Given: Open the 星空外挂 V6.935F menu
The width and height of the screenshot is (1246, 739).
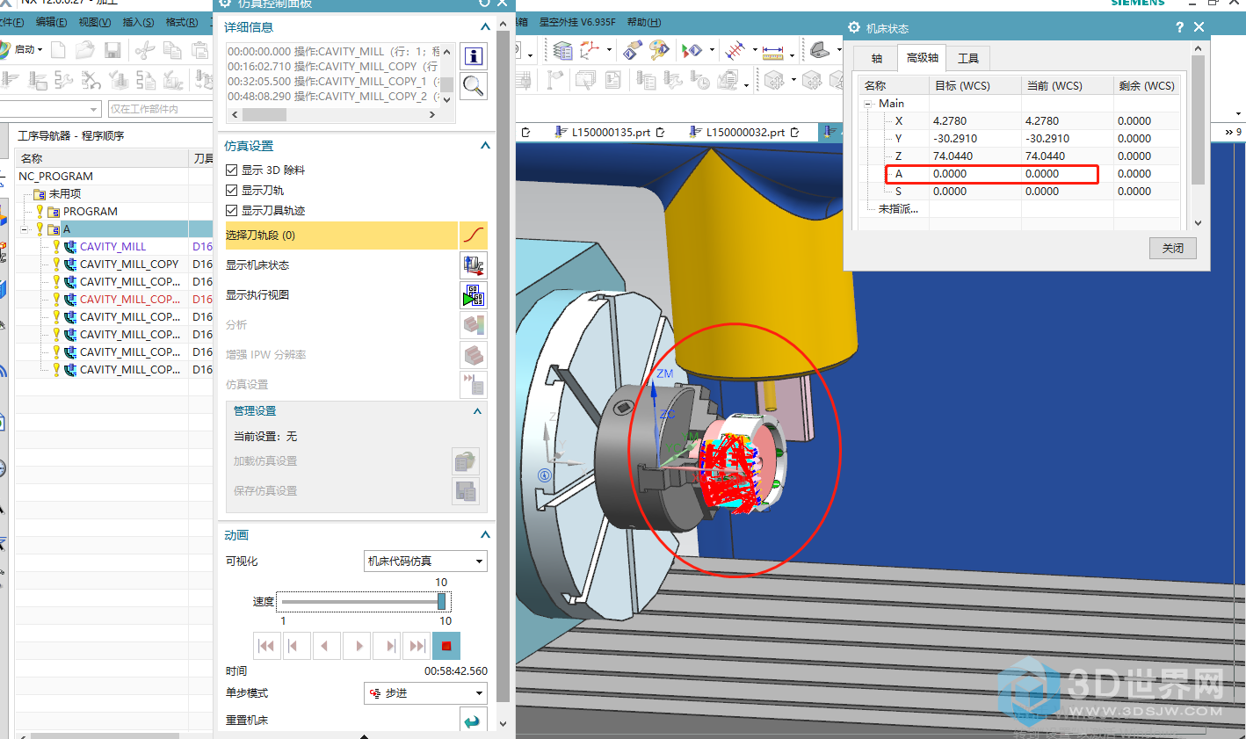Looking at the screenshot, I should [577, 22].
